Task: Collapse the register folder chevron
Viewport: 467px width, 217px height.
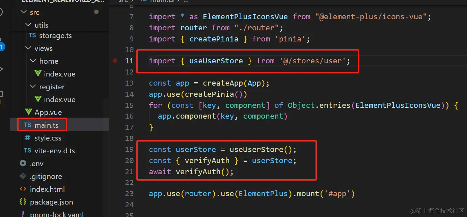Action: coord(33,87)
